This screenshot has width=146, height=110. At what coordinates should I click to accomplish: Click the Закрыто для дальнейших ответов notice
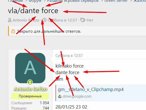pos(77,31)
